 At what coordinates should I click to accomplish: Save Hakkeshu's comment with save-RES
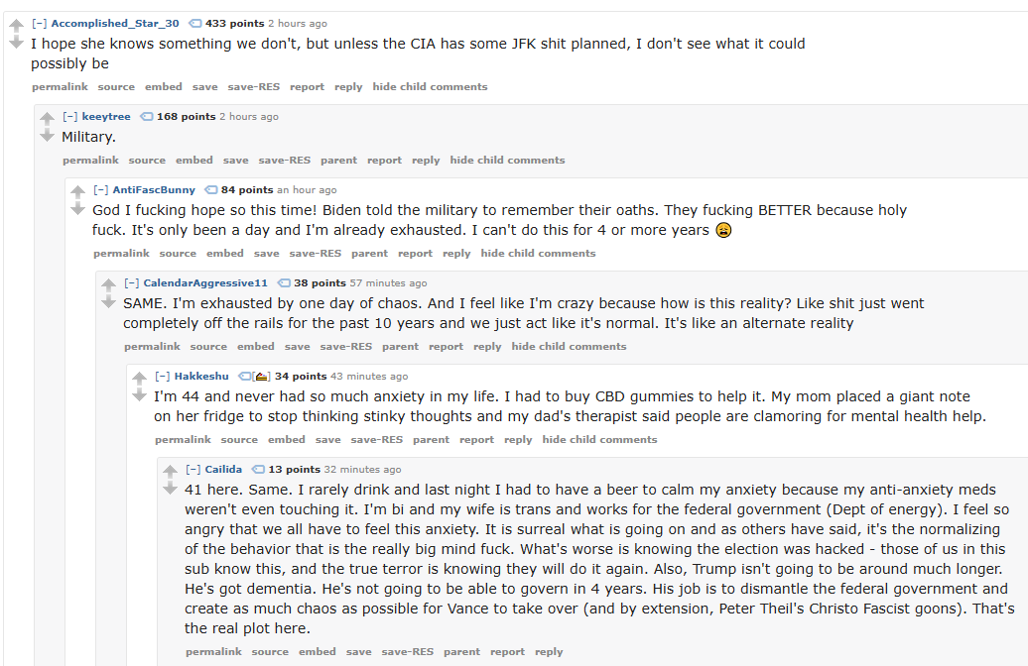tap(377, 439)
